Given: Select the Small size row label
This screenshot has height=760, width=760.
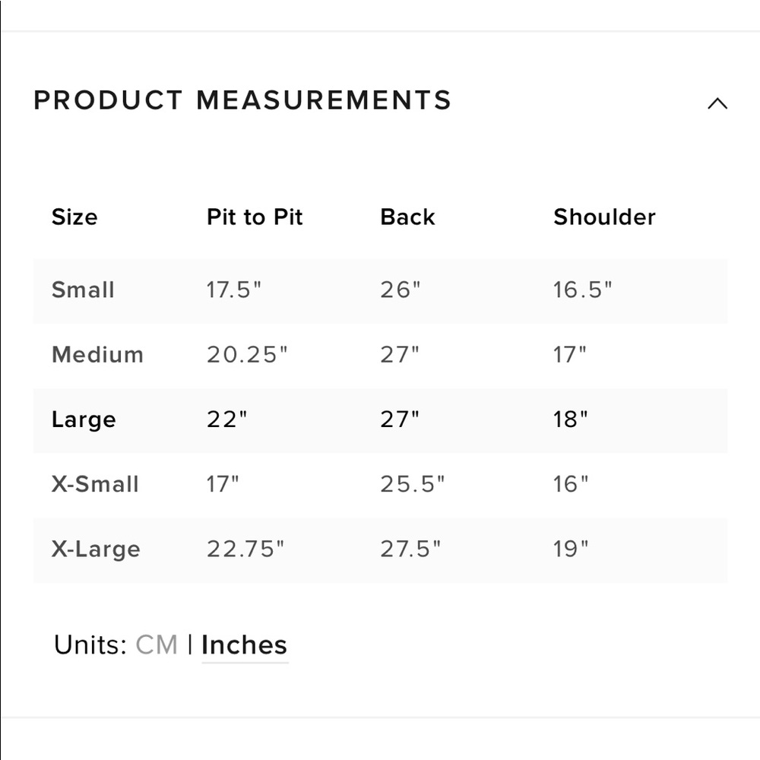Looking at the screenshot, I should click(x=83, y=290).
